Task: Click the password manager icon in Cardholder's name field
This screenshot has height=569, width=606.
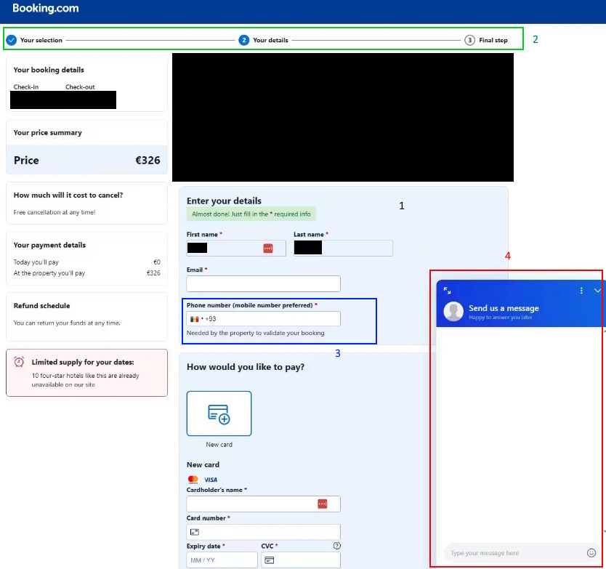Action: (323, 504)
